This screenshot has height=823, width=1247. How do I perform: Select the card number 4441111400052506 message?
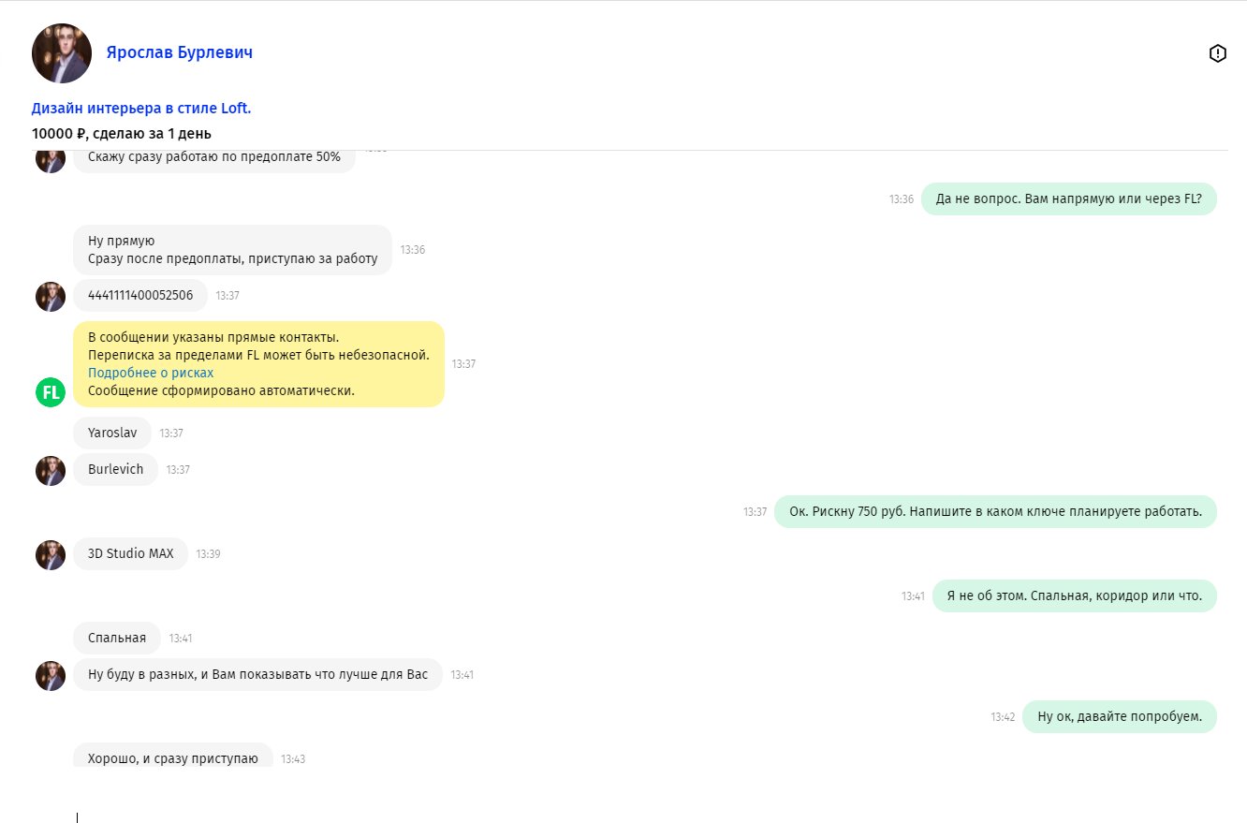[x=140, y=296]
